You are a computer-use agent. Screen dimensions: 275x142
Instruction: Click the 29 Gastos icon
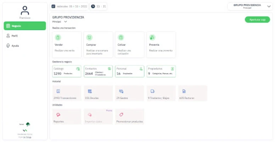[x=121, y=91]
